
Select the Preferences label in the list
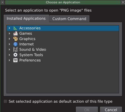pyautogui.click(x=30, y=60)
